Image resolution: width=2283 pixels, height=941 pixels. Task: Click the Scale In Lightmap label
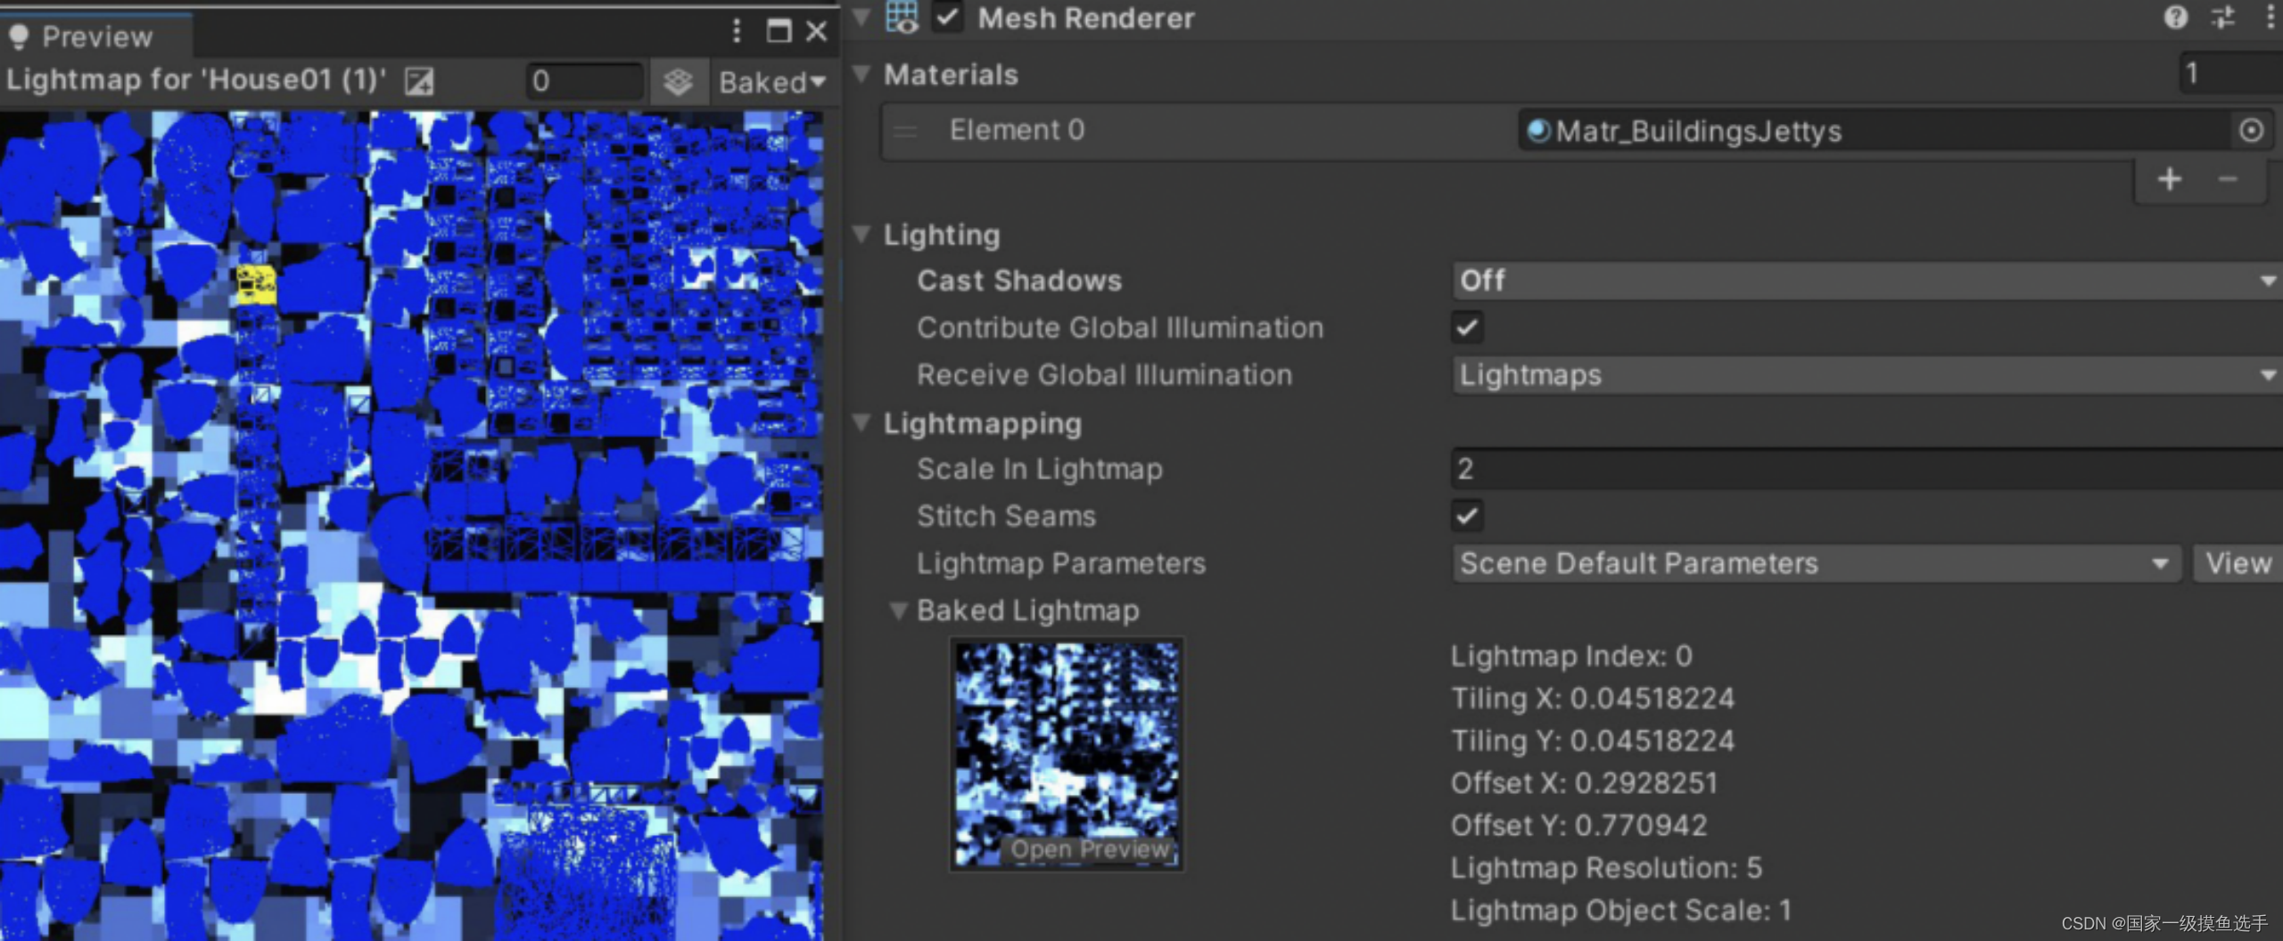1040,470
